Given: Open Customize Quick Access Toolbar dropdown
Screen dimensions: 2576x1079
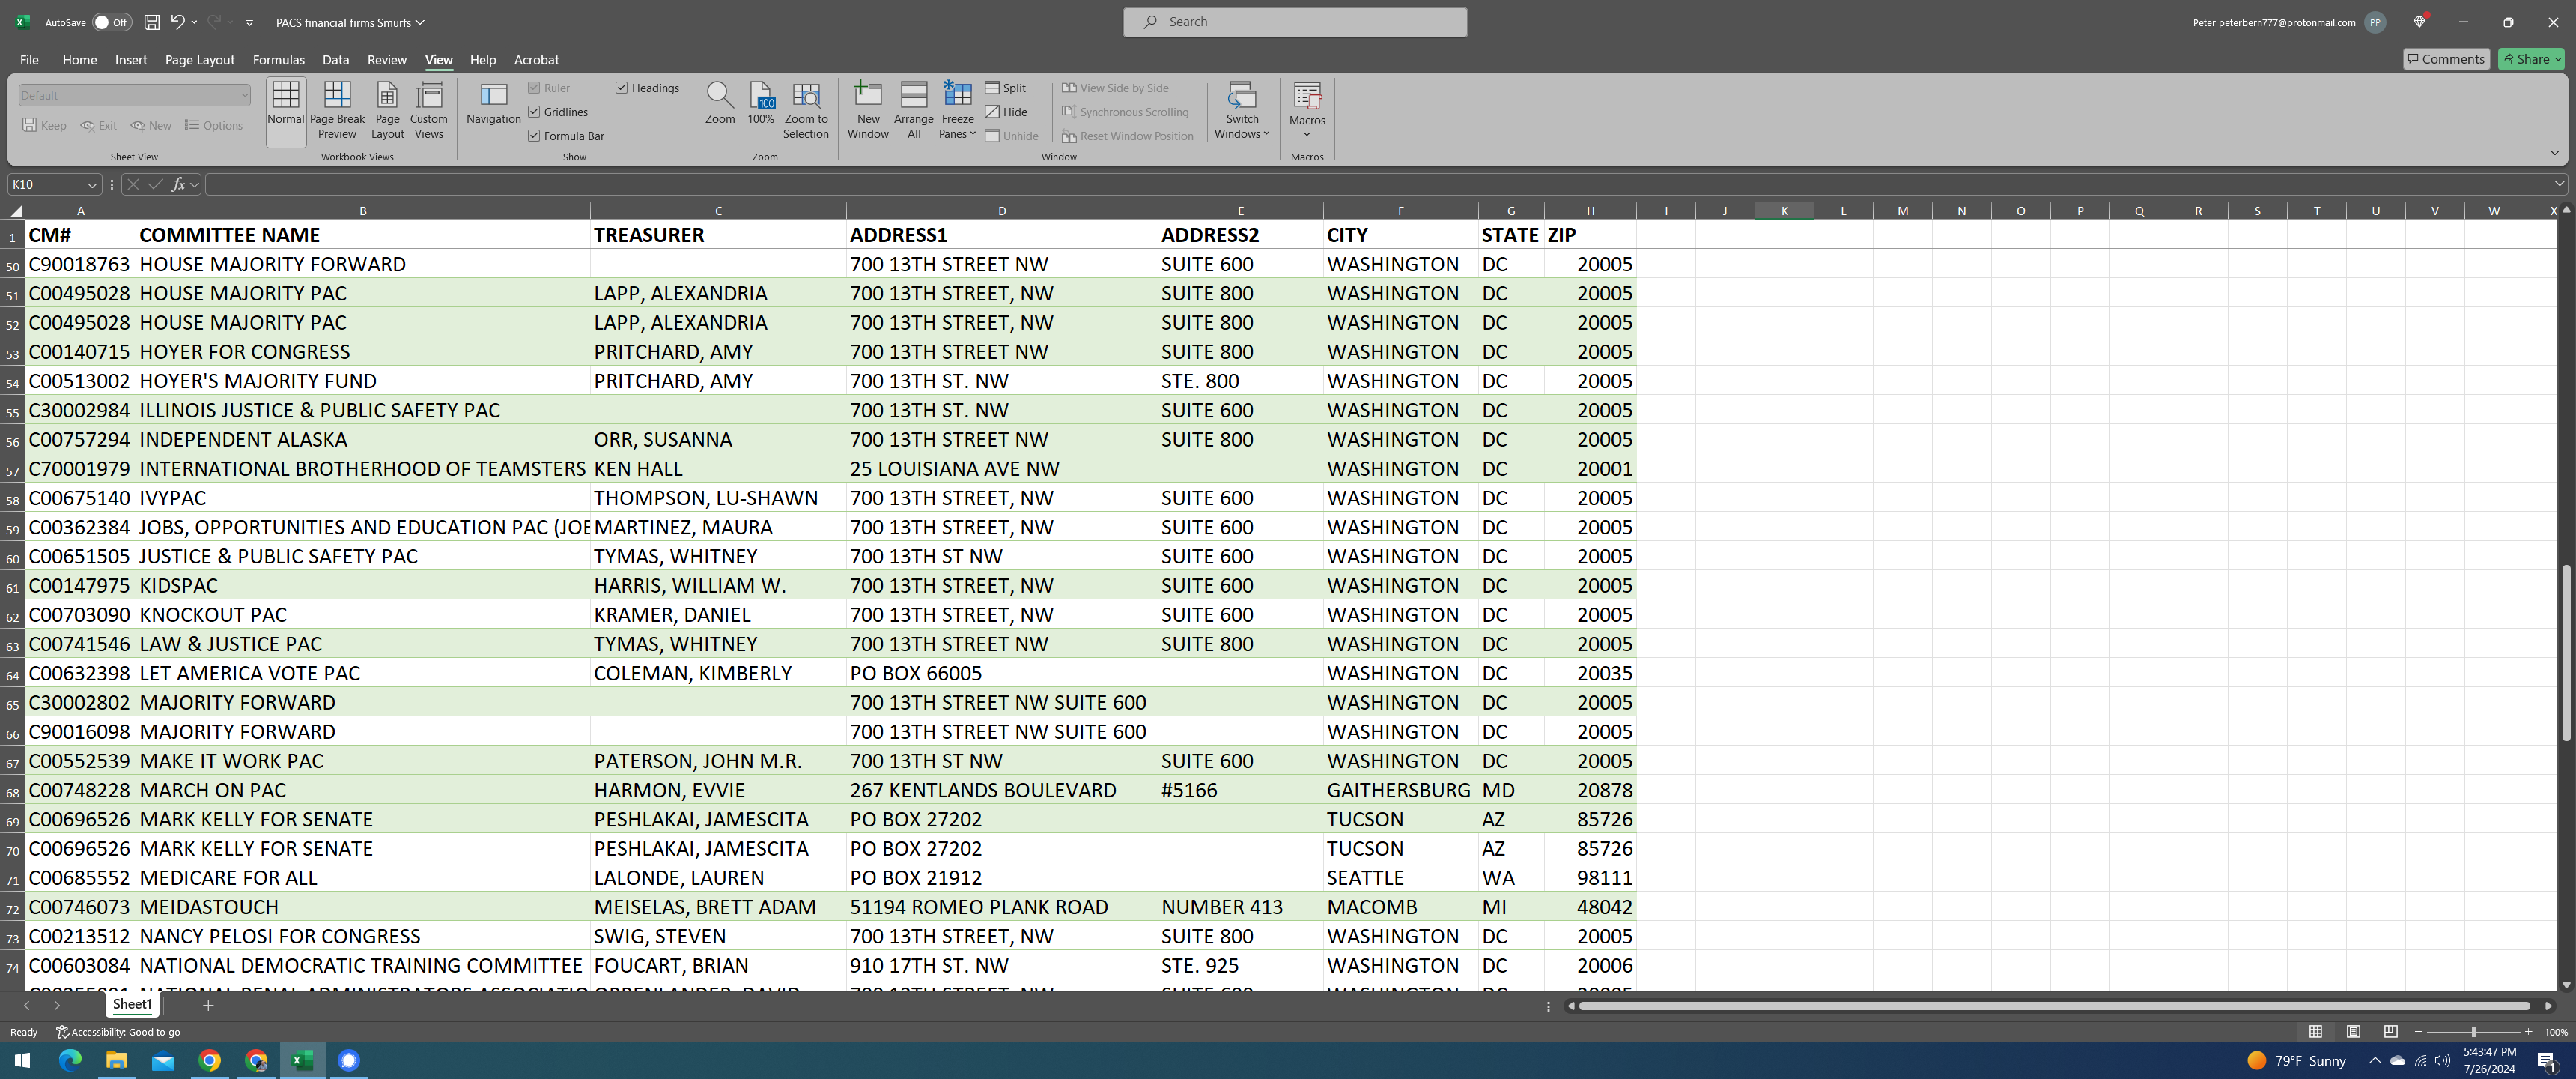Looking at the screenshot, I should click(249, 22).
